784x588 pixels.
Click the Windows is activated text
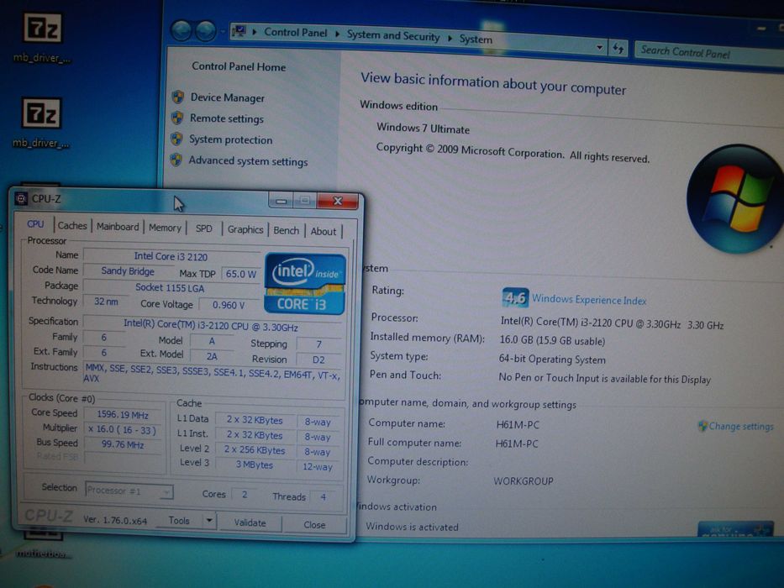[412, 527]
